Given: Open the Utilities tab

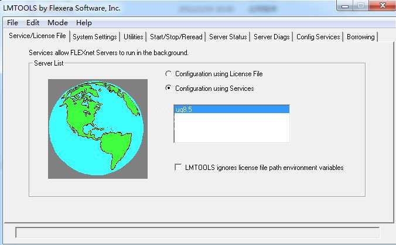Looking at the screenshot, I should click(x=134, y=37).
